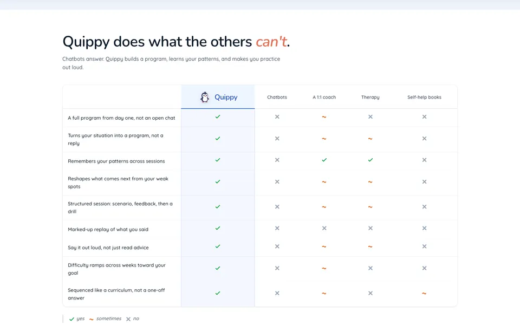Click Chatbots X in Remembers your patterns row
Screen dimensions: 520x325
coord(277,160)
